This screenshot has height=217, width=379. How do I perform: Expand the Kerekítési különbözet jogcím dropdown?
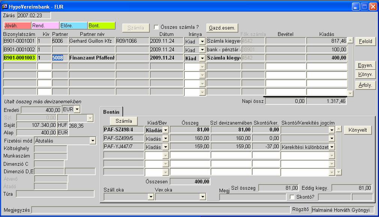(x=332, y=147)
